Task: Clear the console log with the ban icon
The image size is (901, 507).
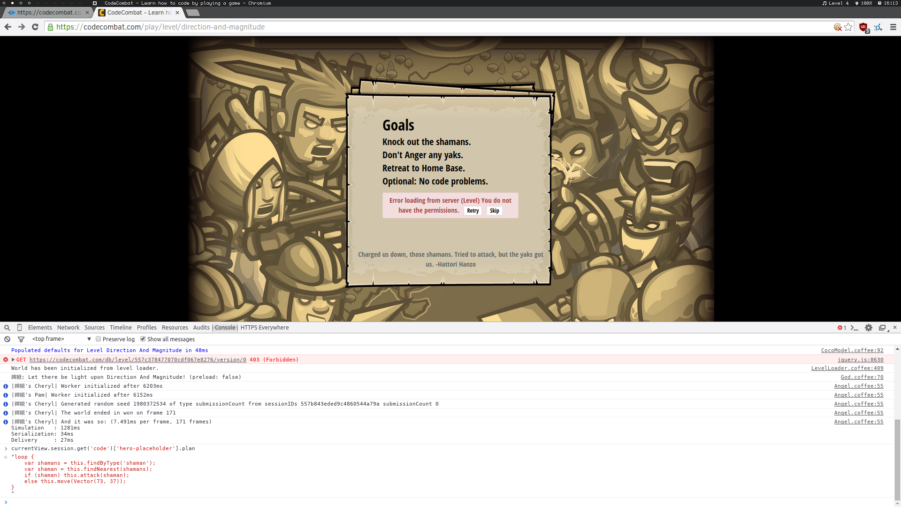Action: pyautogui.click(x=7, y=339)
